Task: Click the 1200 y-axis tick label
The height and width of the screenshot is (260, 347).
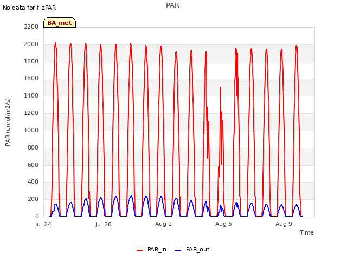Action: [31, 113]
